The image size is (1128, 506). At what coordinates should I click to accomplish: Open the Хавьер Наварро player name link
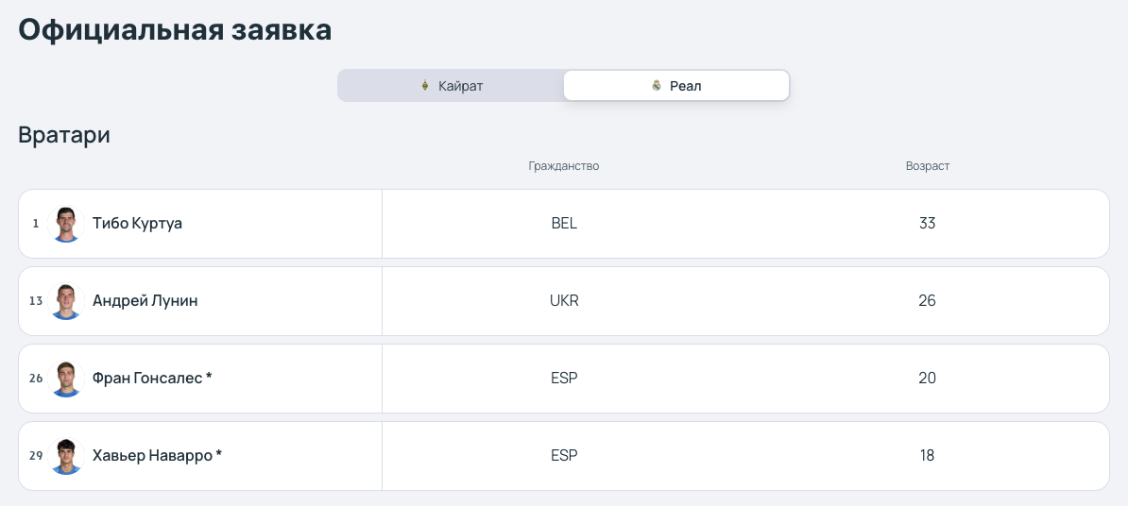click(x=152, y=456)
